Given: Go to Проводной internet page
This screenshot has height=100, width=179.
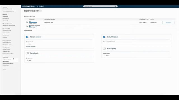Looking at the screenshot, I should click(x=5, y=16).
